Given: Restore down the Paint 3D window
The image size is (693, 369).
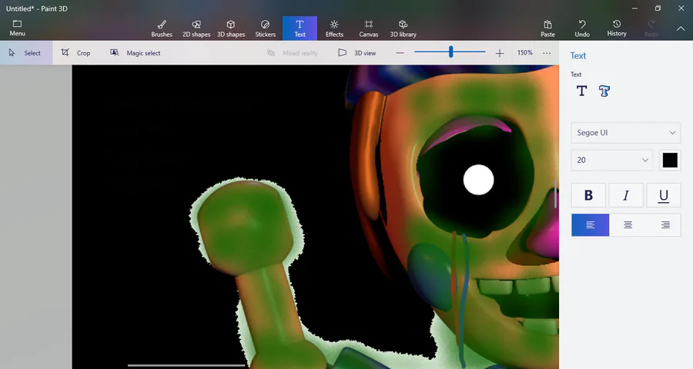Looking at the screenshot, I should (658, 8).
